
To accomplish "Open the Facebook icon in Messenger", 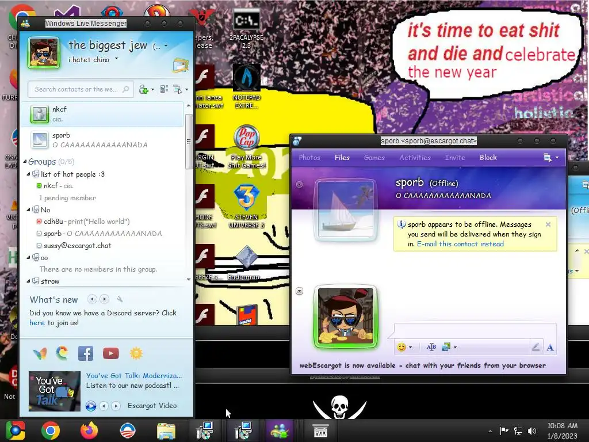I will [x=86, y=353].
